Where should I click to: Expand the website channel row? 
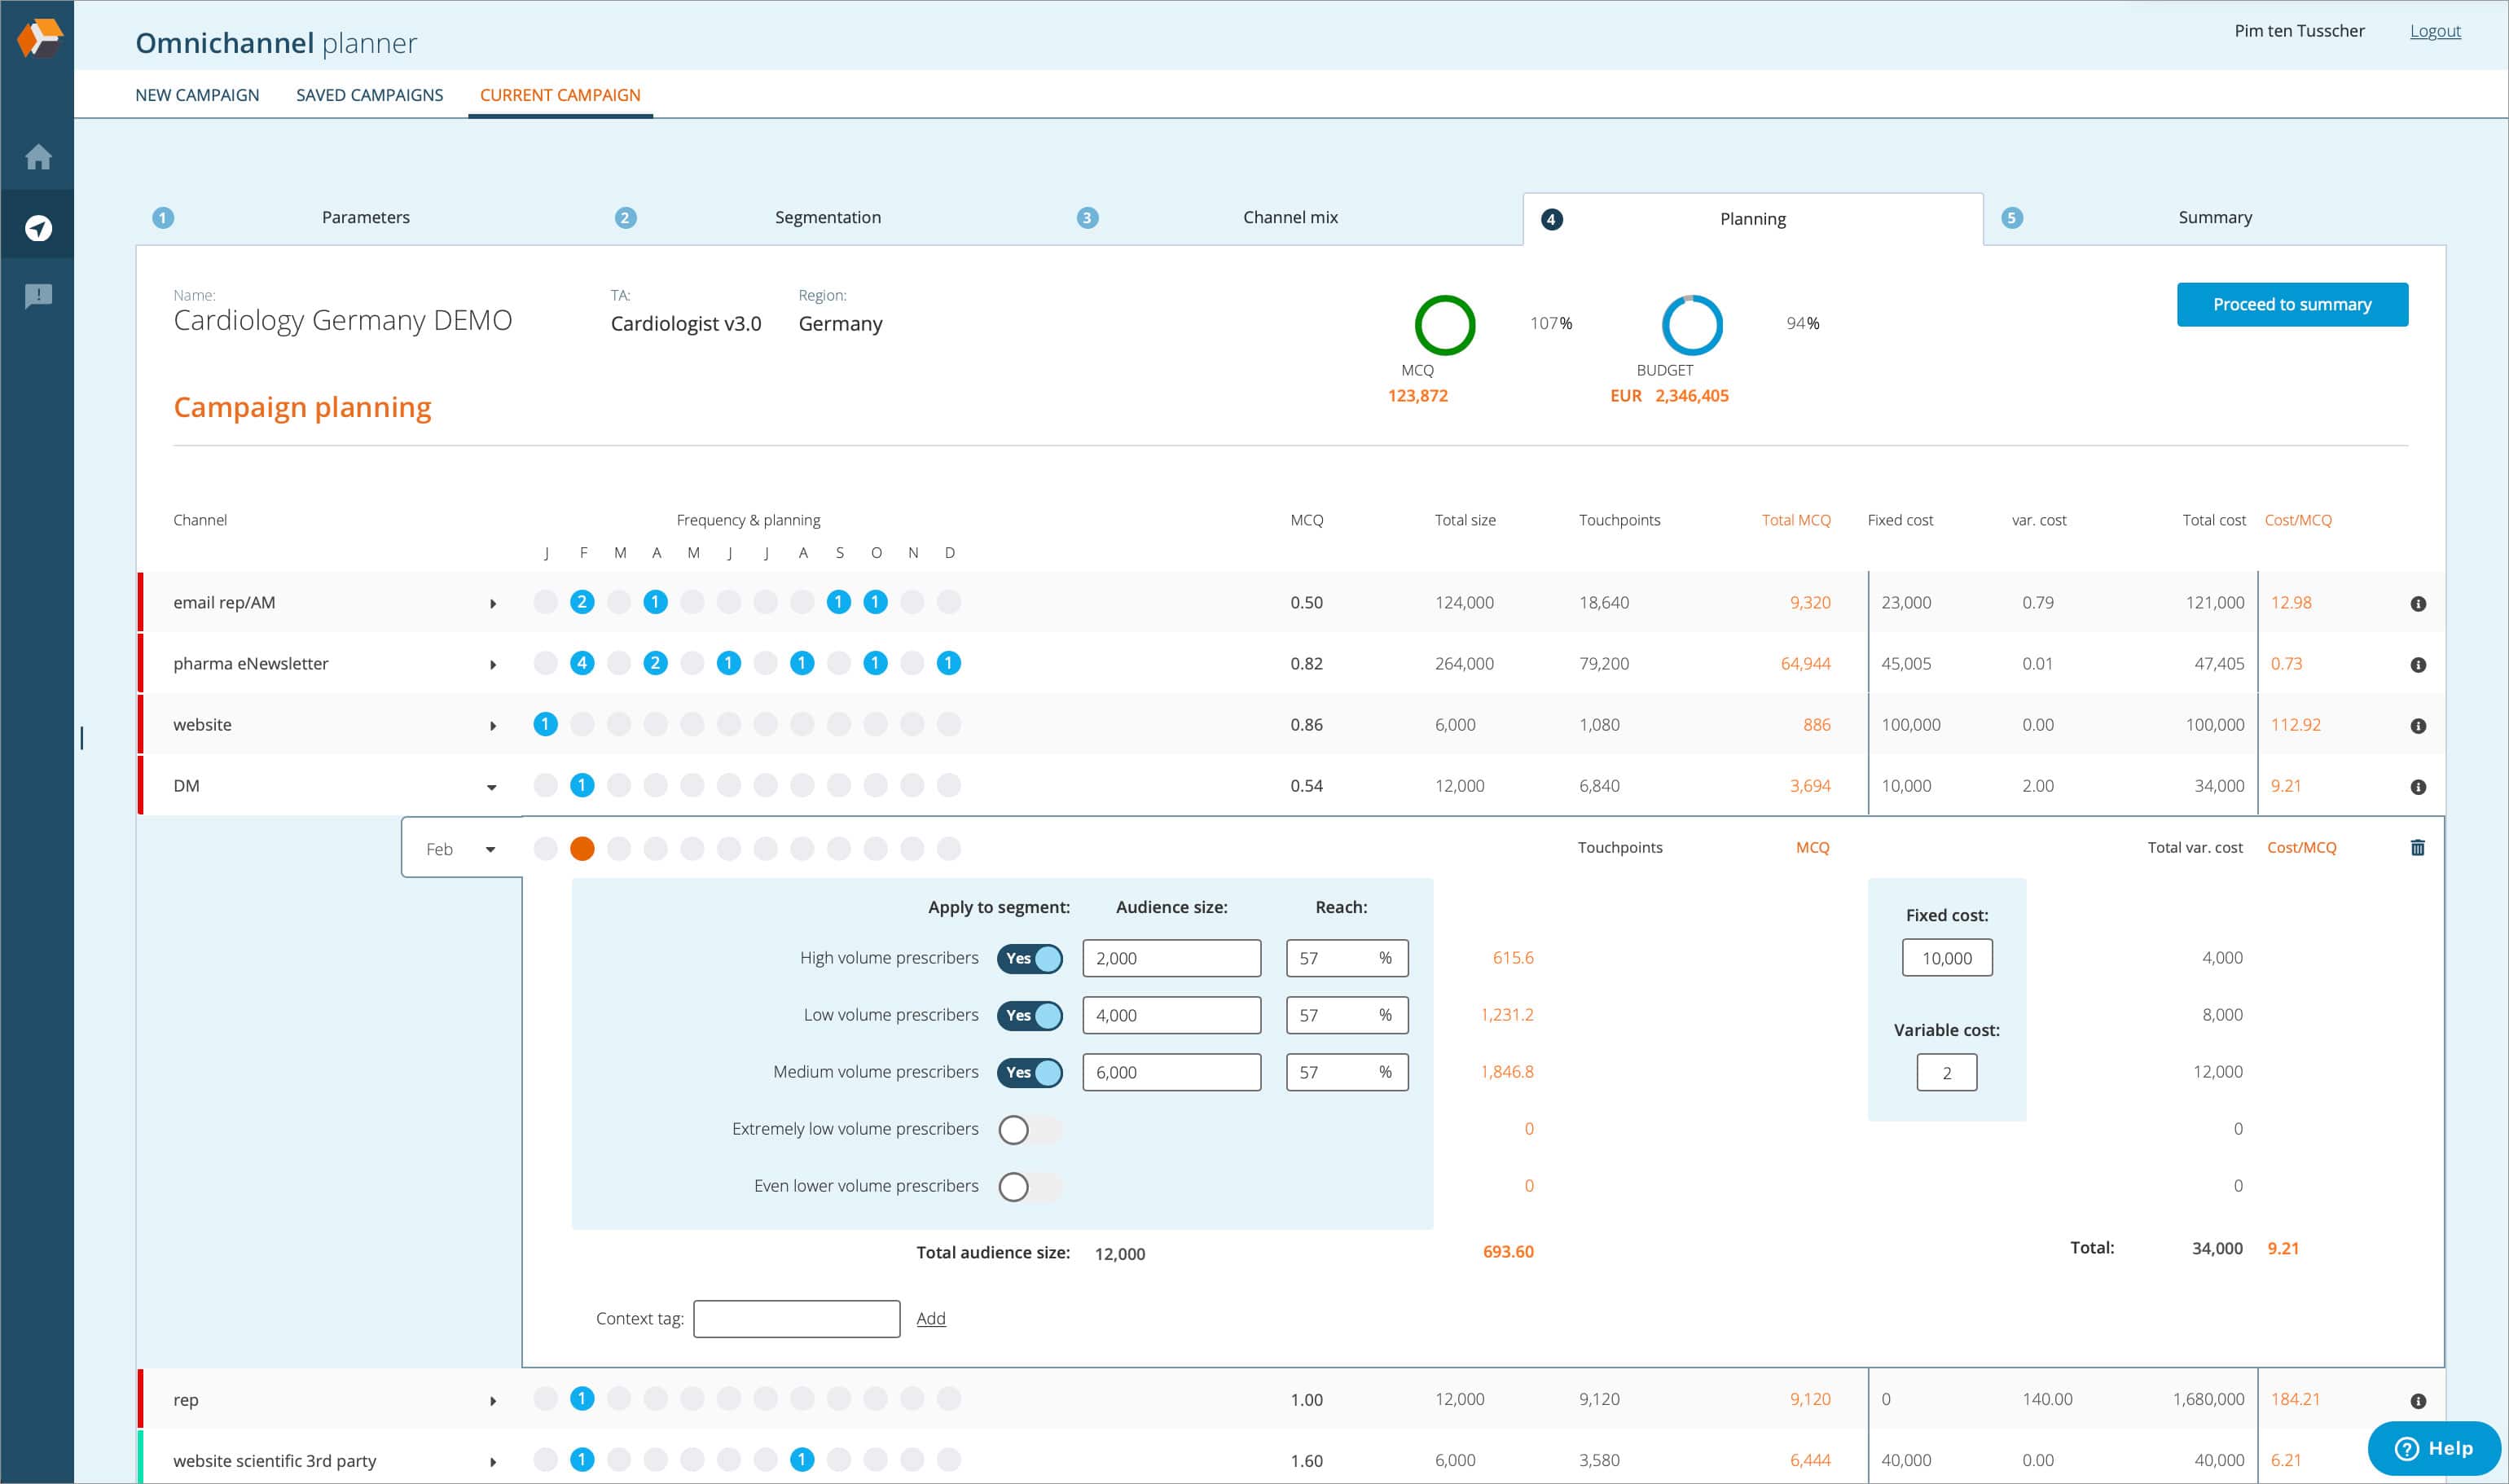(x=492, y=726)
